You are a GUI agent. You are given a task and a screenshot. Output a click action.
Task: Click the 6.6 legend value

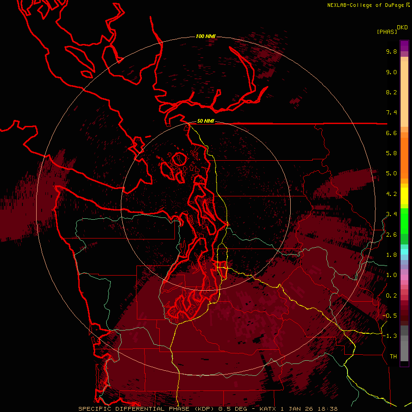[391, 133]
